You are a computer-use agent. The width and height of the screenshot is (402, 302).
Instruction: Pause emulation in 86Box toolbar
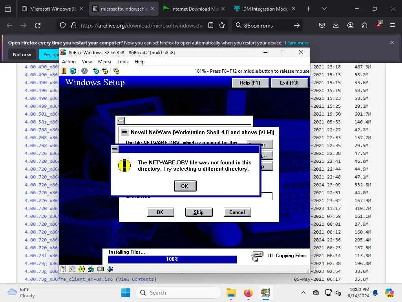[64, 71]
